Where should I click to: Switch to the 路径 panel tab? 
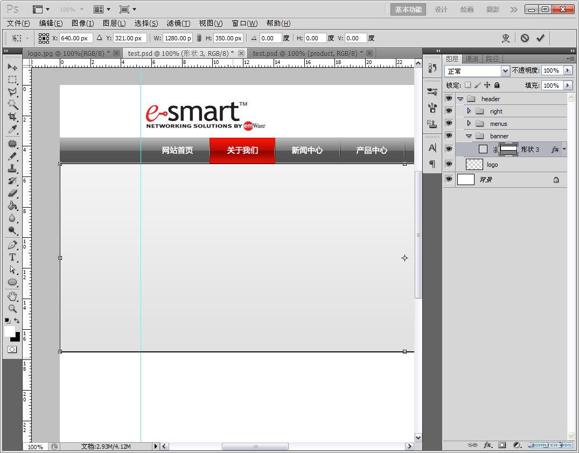click(x=492, y=59)
